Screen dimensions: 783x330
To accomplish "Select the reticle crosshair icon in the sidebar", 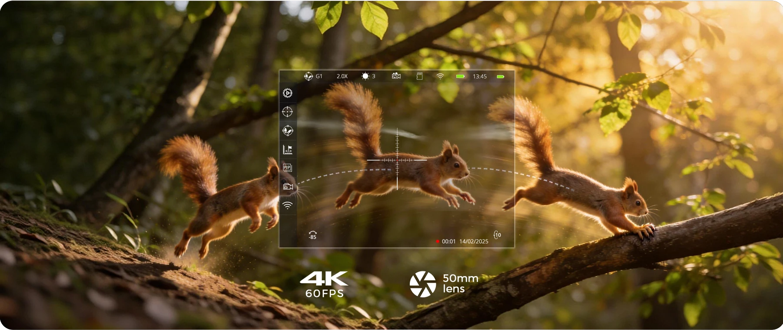I will point(288,112).
